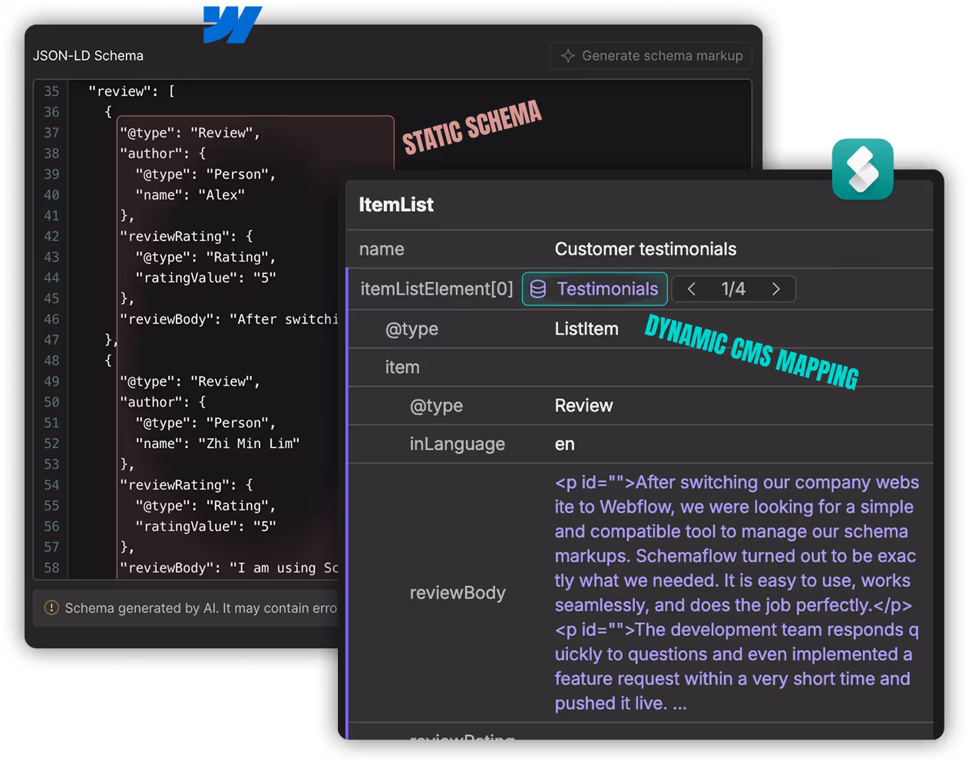Select the Review type value

[x=584, y=406]
